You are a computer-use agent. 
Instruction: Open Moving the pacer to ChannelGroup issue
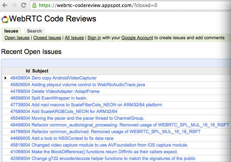click(x=88, y=118)
